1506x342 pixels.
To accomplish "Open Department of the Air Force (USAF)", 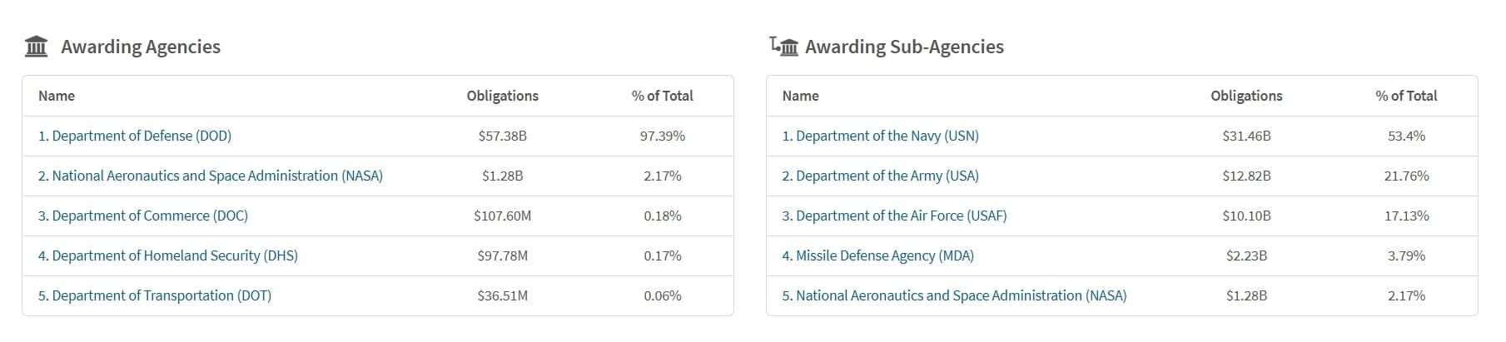I will (895, 216).
